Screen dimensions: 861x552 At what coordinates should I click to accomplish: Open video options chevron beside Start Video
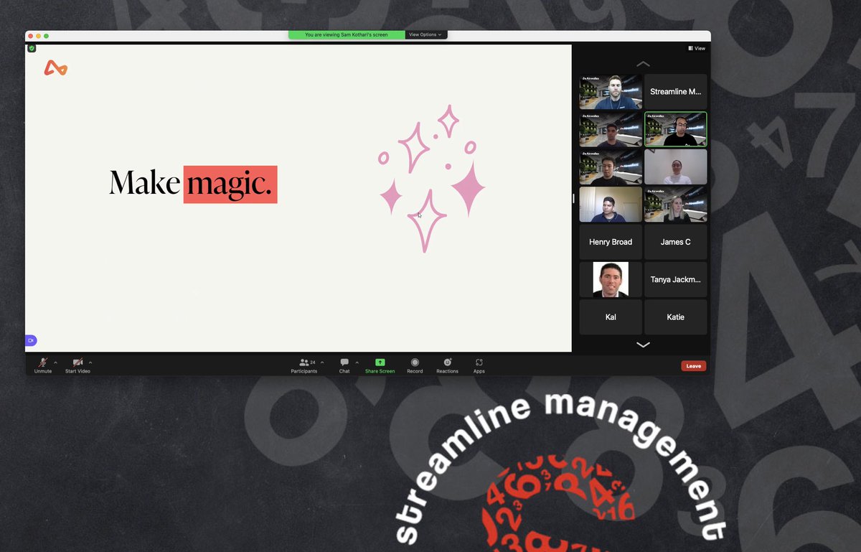click(x=90, y=362)
